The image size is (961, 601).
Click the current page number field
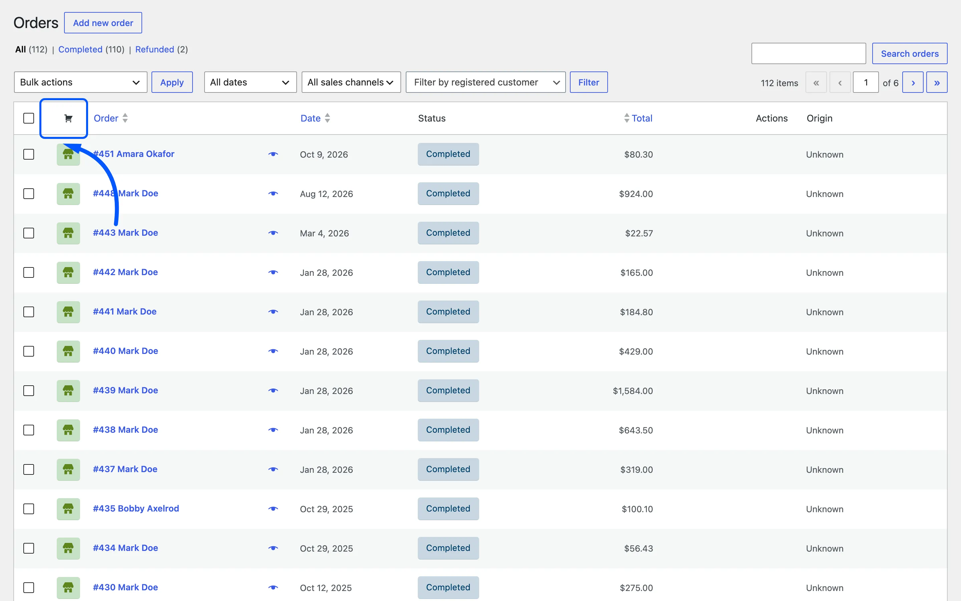[x=866, y=82]
